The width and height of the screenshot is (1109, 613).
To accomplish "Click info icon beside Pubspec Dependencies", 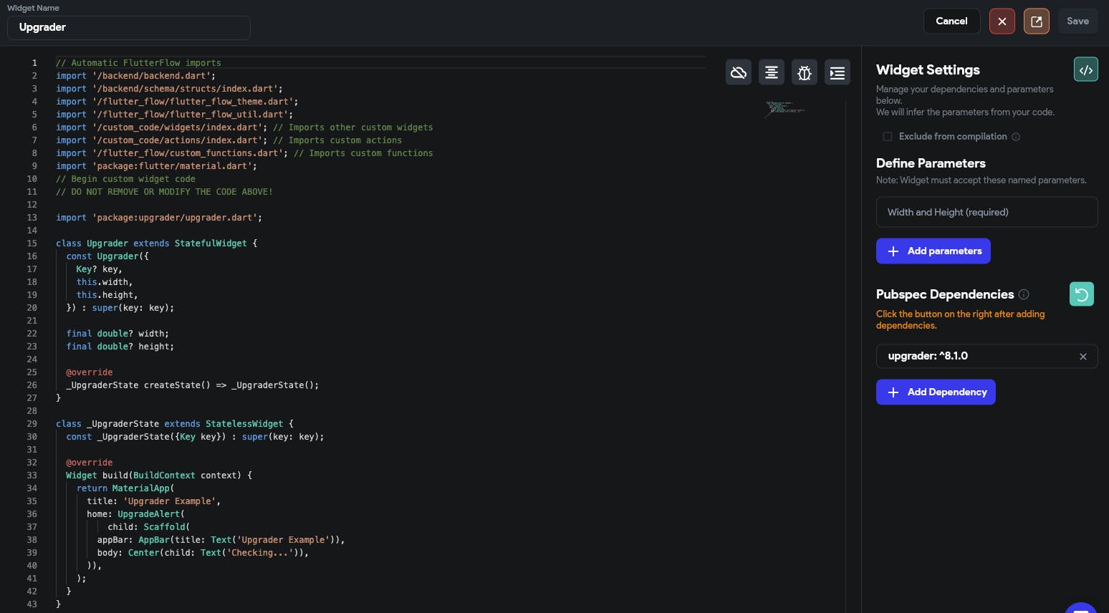I will 1024,294.
